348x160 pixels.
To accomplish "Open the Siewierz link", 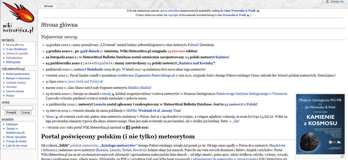I will pos(138,150).
